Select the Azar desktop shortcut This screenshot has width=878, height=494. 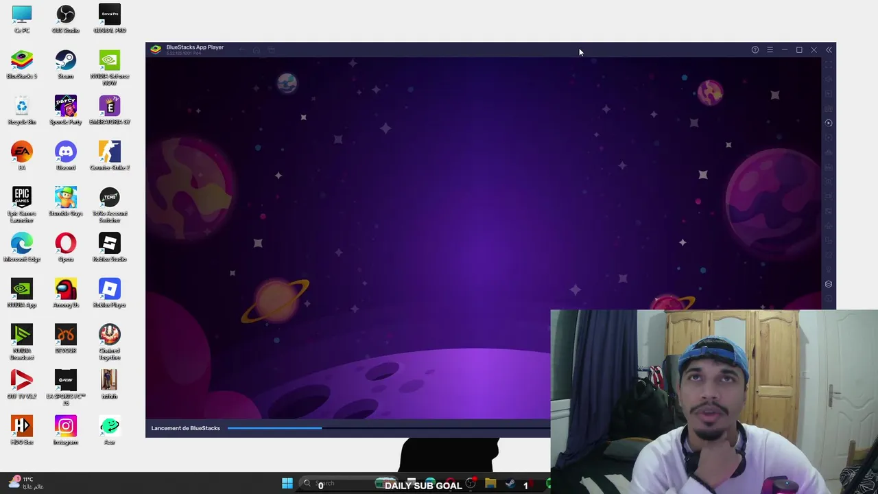[x=110, y=431]
